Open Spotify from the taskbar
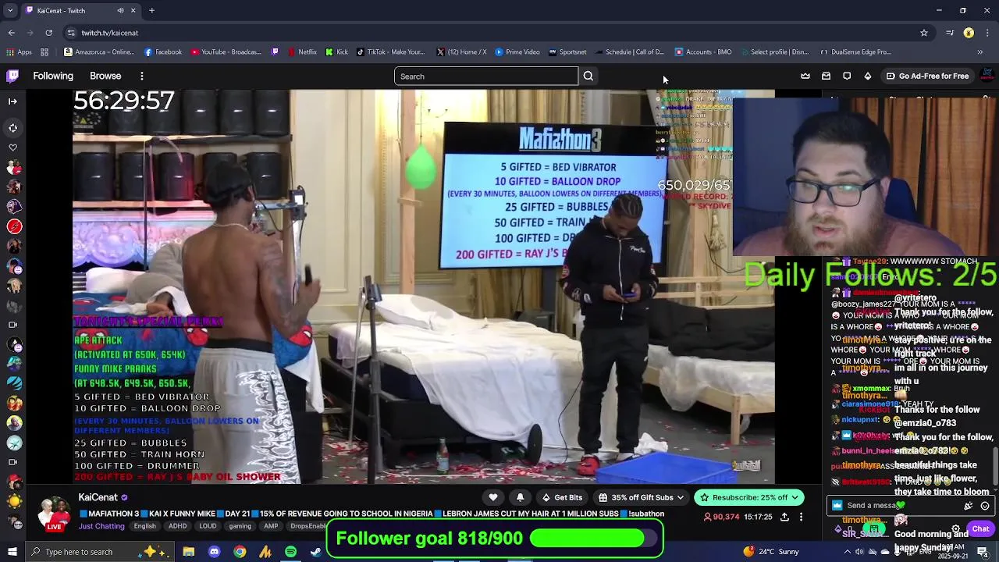The width and height of the screenshot is (999, 562). point(290,552)
